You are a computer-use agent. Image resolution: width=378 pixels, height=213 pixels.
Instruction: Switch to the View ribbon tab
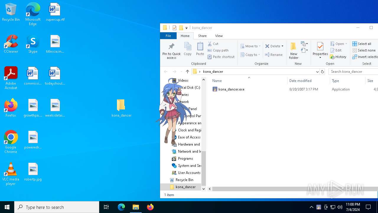click(219, 36)
